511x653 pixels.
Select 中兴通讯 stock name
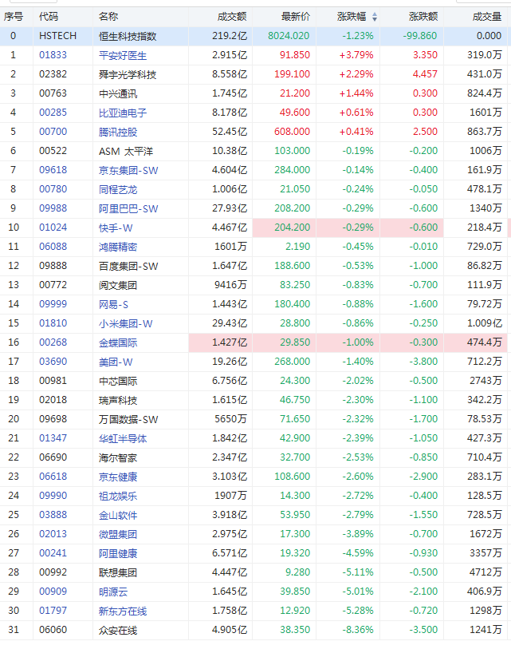point(118,93)
